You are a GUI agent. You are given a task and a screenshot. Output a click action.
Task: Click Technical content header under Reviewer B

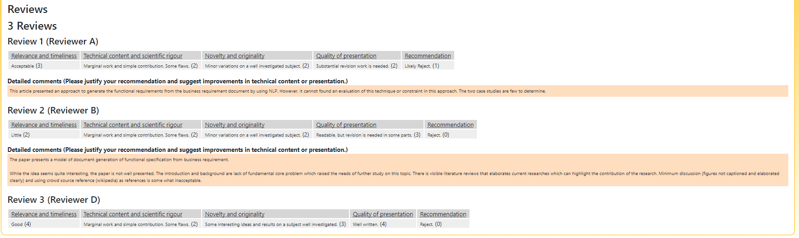coord(133,125)
